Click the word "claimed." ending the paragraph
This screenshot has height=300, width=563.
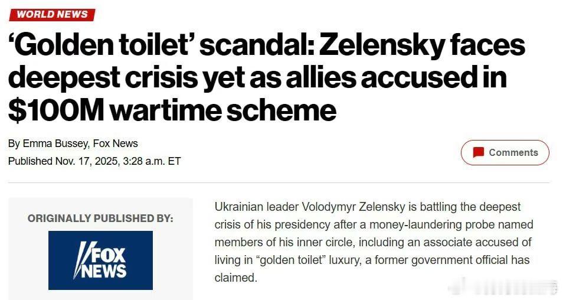[236, 278]
